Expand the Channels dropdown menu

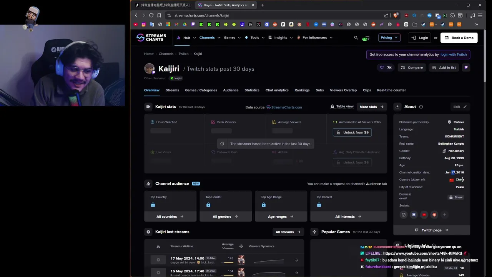coord(209,38)
